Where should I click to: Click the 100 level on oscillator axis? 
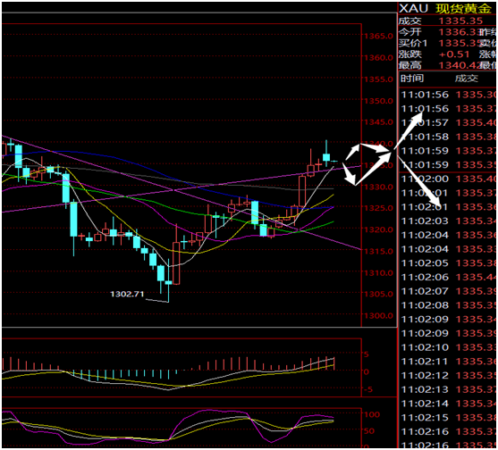click(x=372, y=414)
